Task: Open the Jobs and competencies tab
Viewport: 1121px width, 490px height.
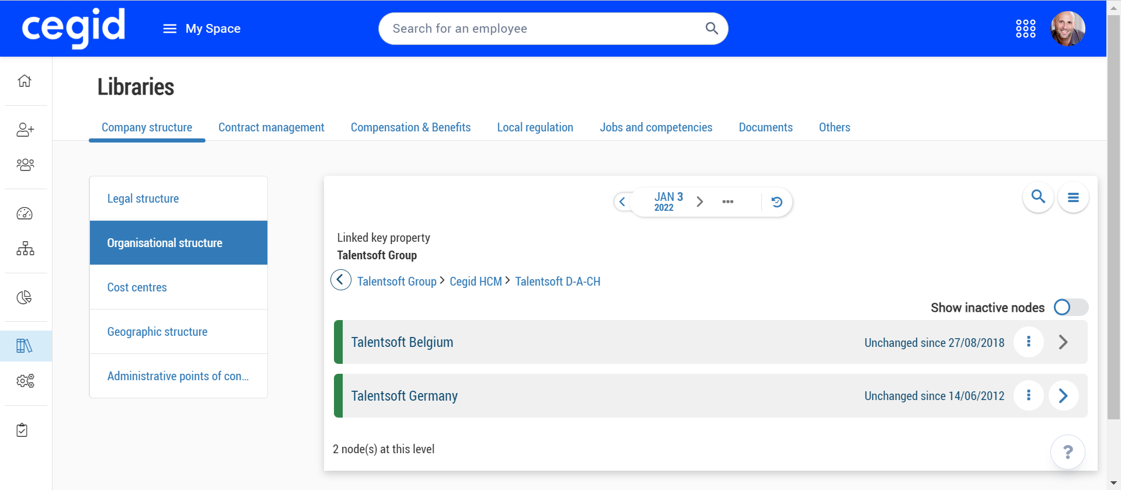Action: click(x=656, y=127)
